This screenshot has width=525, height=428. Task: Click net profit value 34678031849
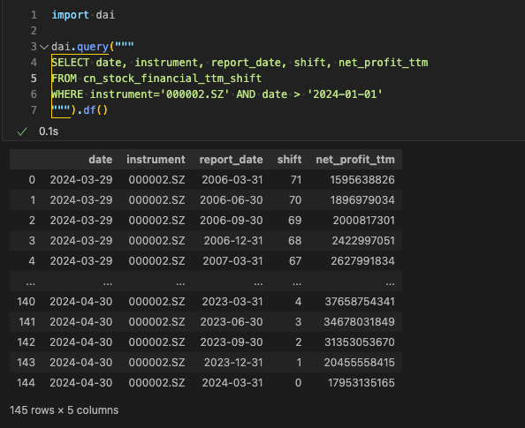pos(359,322)
